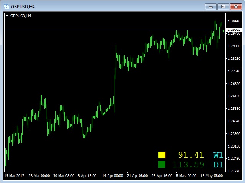Click the 113.59 daily range value
Viewport: 245px width, 183px height.
point(188,165)
